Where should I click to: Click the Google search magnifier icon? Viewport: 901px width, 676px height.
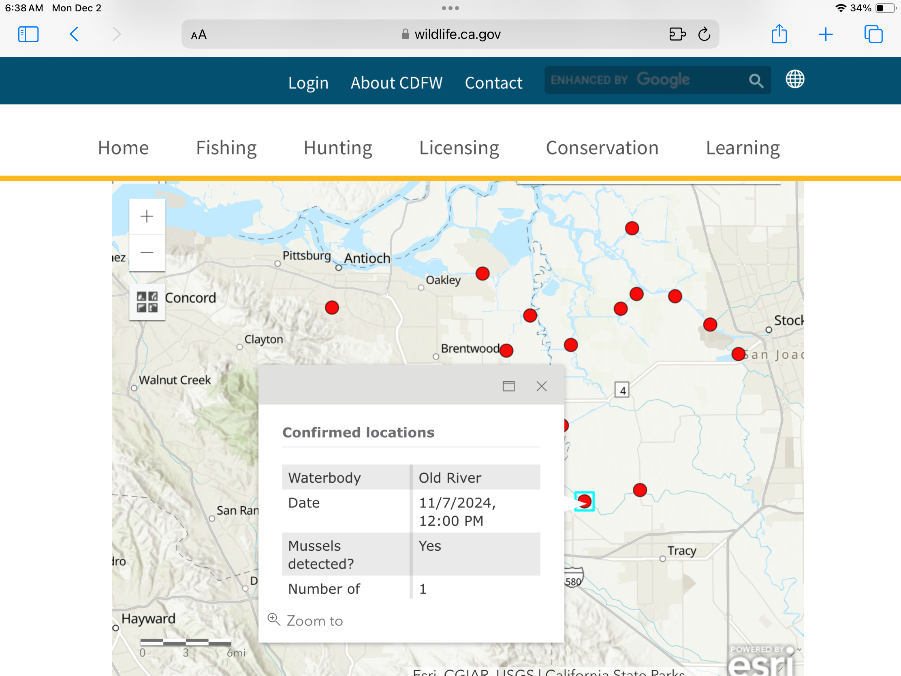pos(756,81)
